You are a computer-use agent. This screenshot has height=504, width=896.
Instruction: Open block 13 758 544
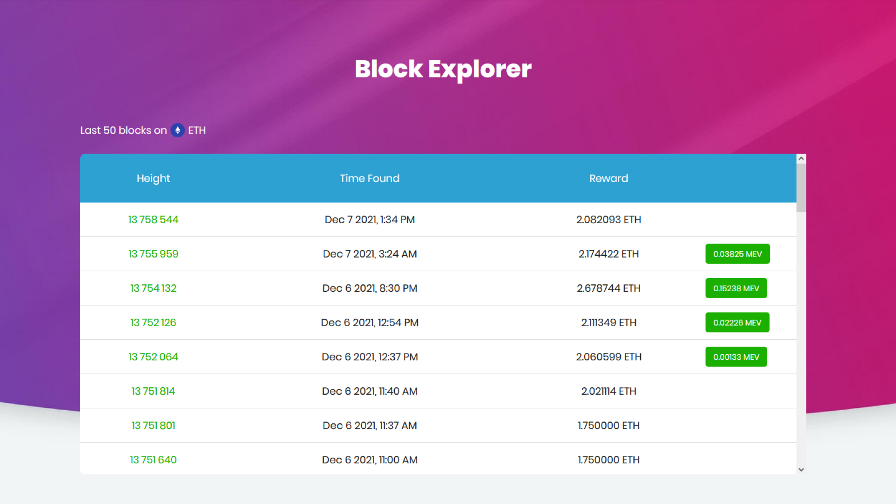pyautogui.click(x=153, y=219)
